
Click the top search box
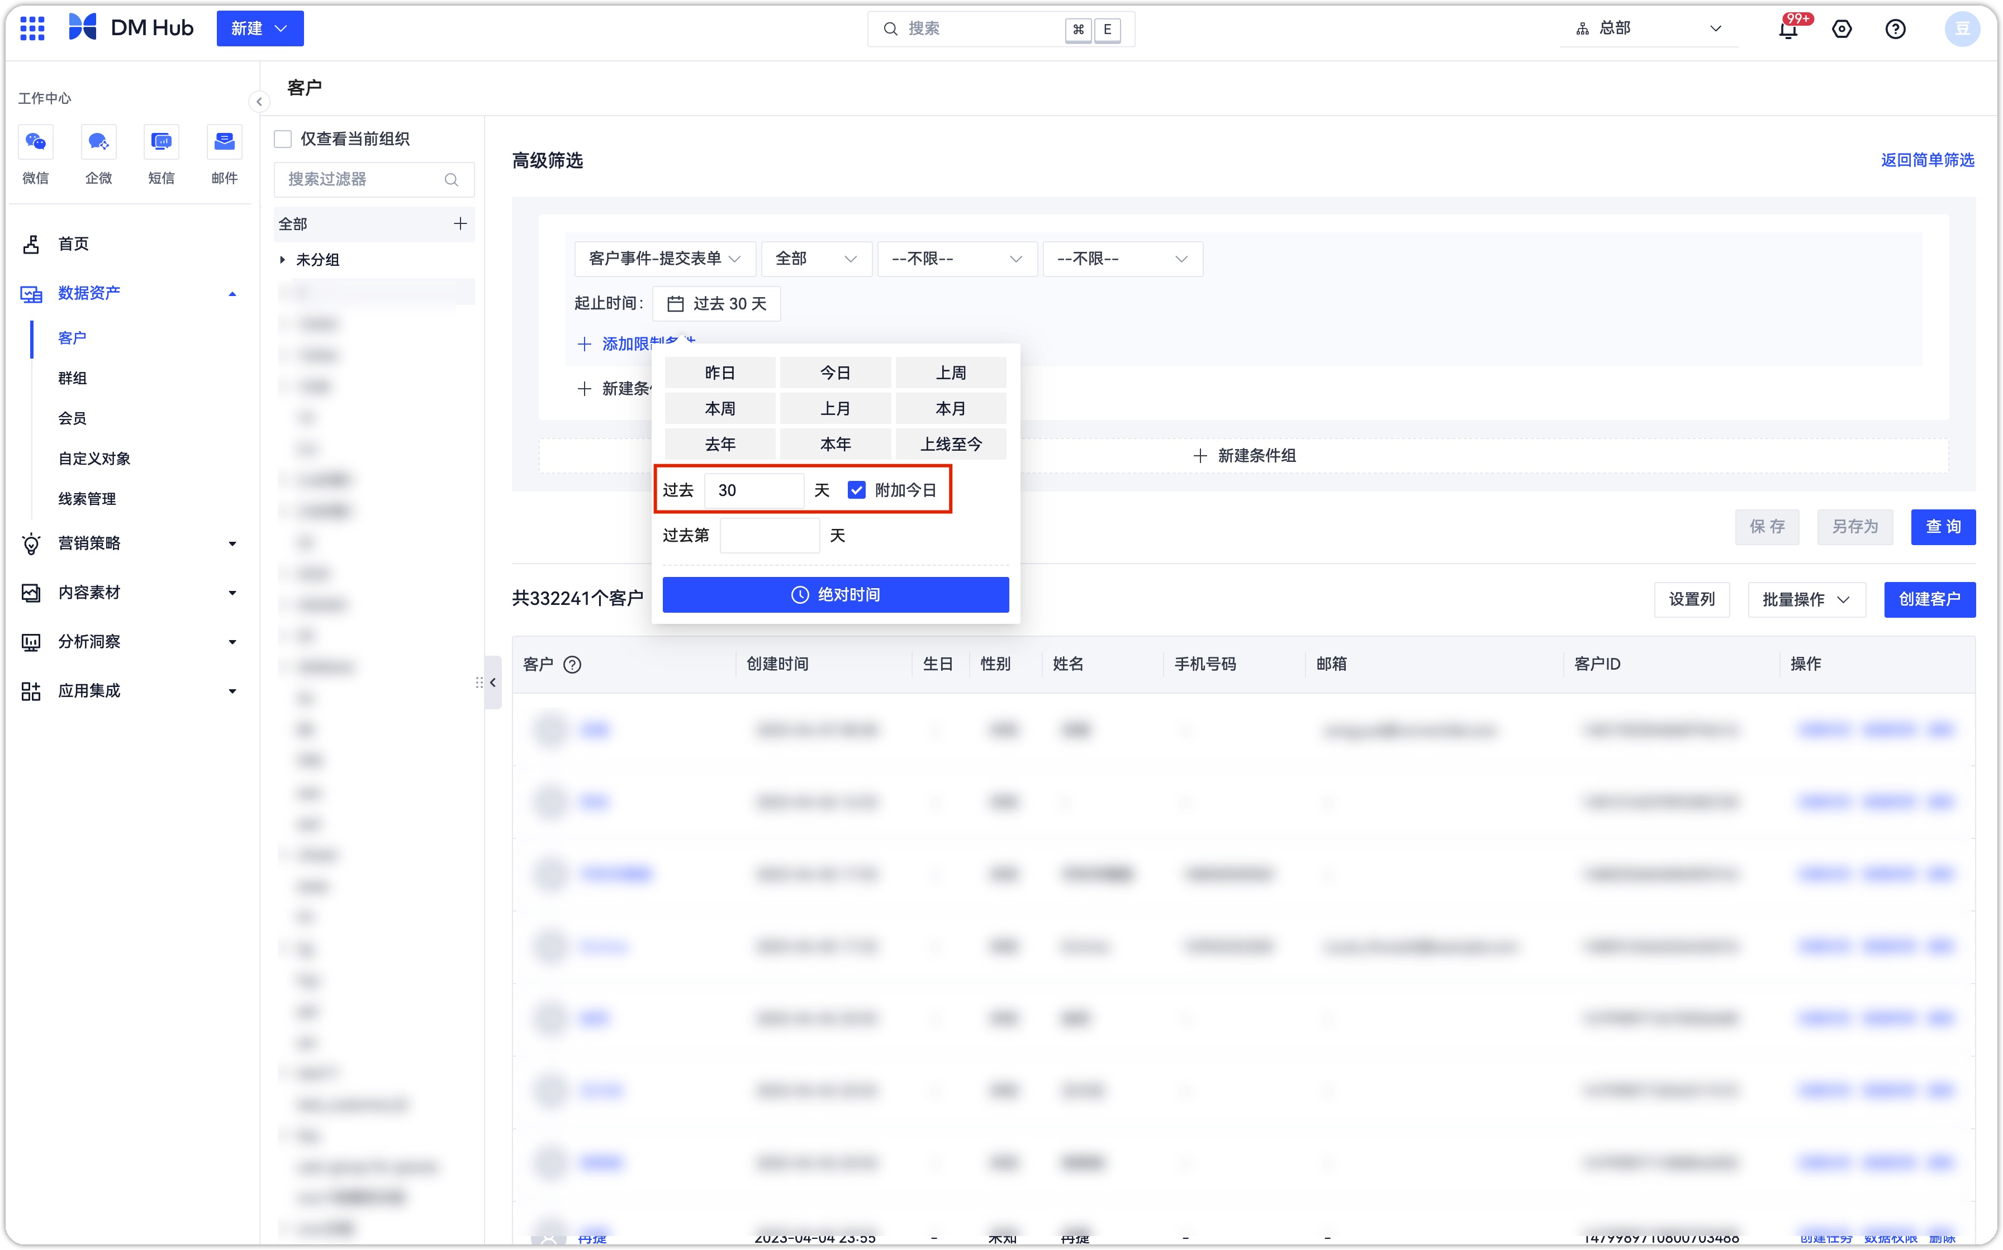coord(1000,29)
